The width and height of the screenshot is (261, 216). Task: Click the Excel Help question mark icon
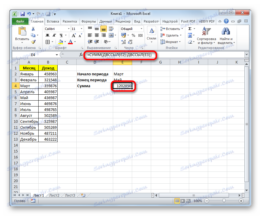click(226, 21)
